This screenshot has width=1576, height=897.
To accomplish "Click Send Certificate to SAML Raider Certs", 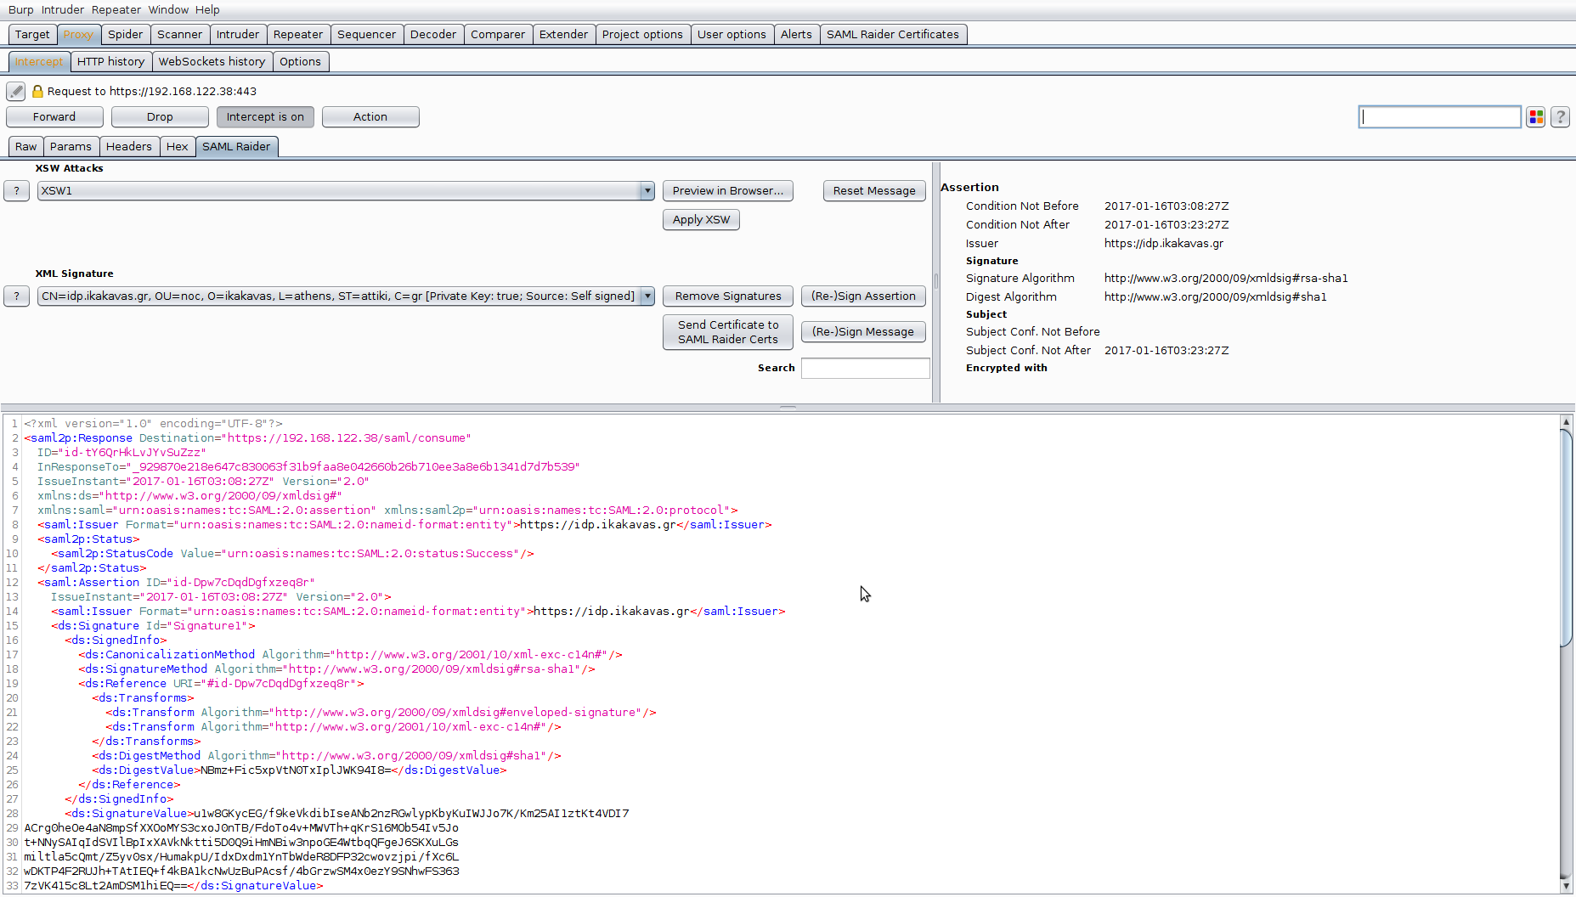I will (x=728, y=332).
